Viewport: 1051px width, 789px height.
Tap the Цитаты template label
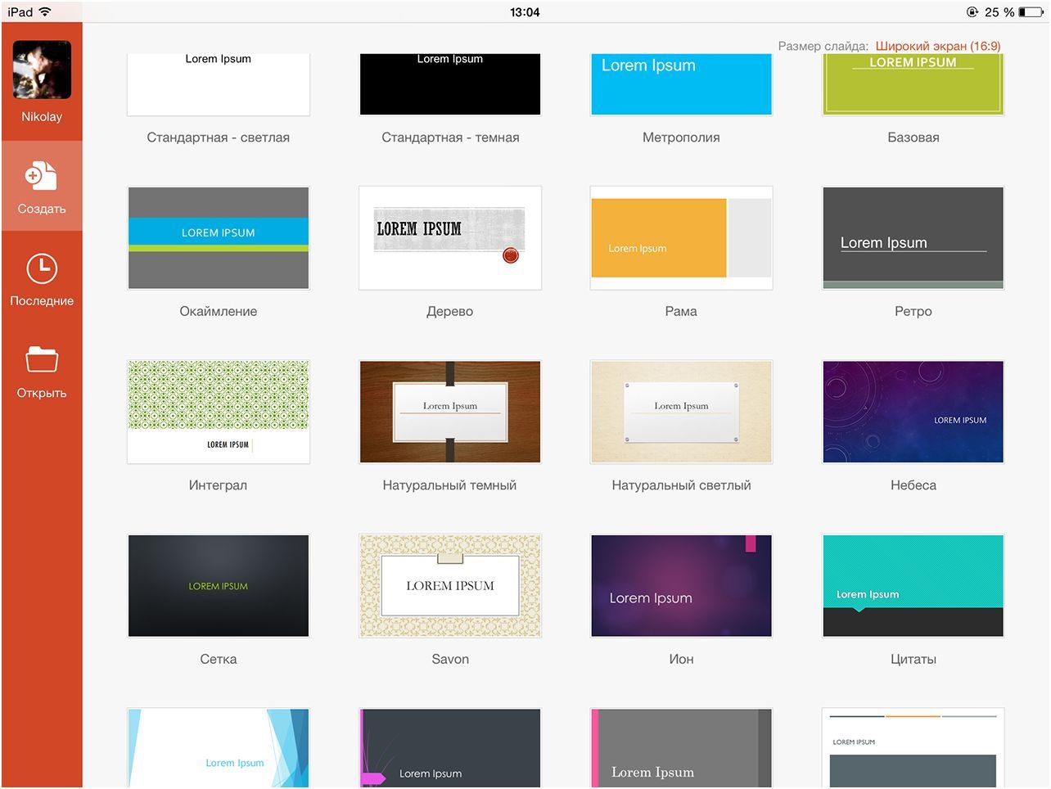pos(913,659)
